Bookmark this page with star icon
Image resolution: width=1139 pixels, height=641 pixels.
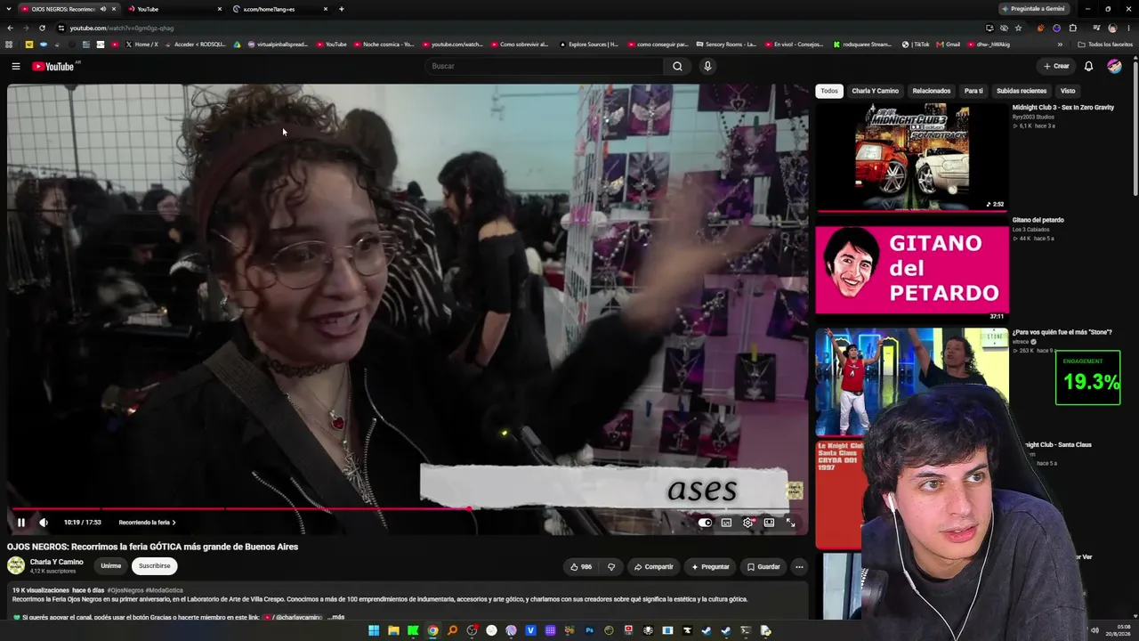tap(1019, 28)
